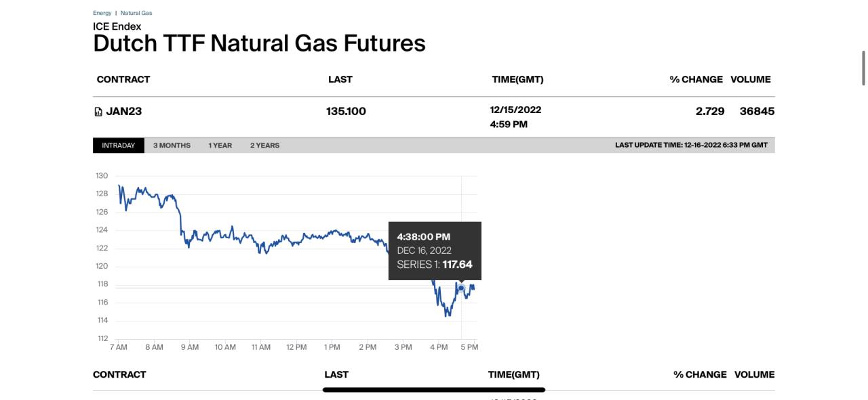The width and height of the screenshot is (868, 400).
Task: Open the Energy breadcrumb link
Action: pyautogui.click(x=102, y=13)
